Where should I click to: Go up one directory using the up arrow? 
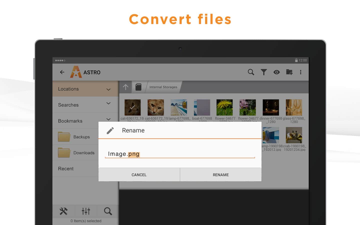pyautogui.click(x=125, y=87)
